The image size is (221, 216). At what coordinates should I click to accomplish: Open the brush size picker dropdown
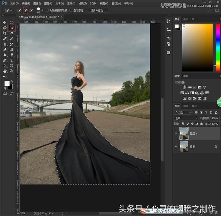click(42, 10)
